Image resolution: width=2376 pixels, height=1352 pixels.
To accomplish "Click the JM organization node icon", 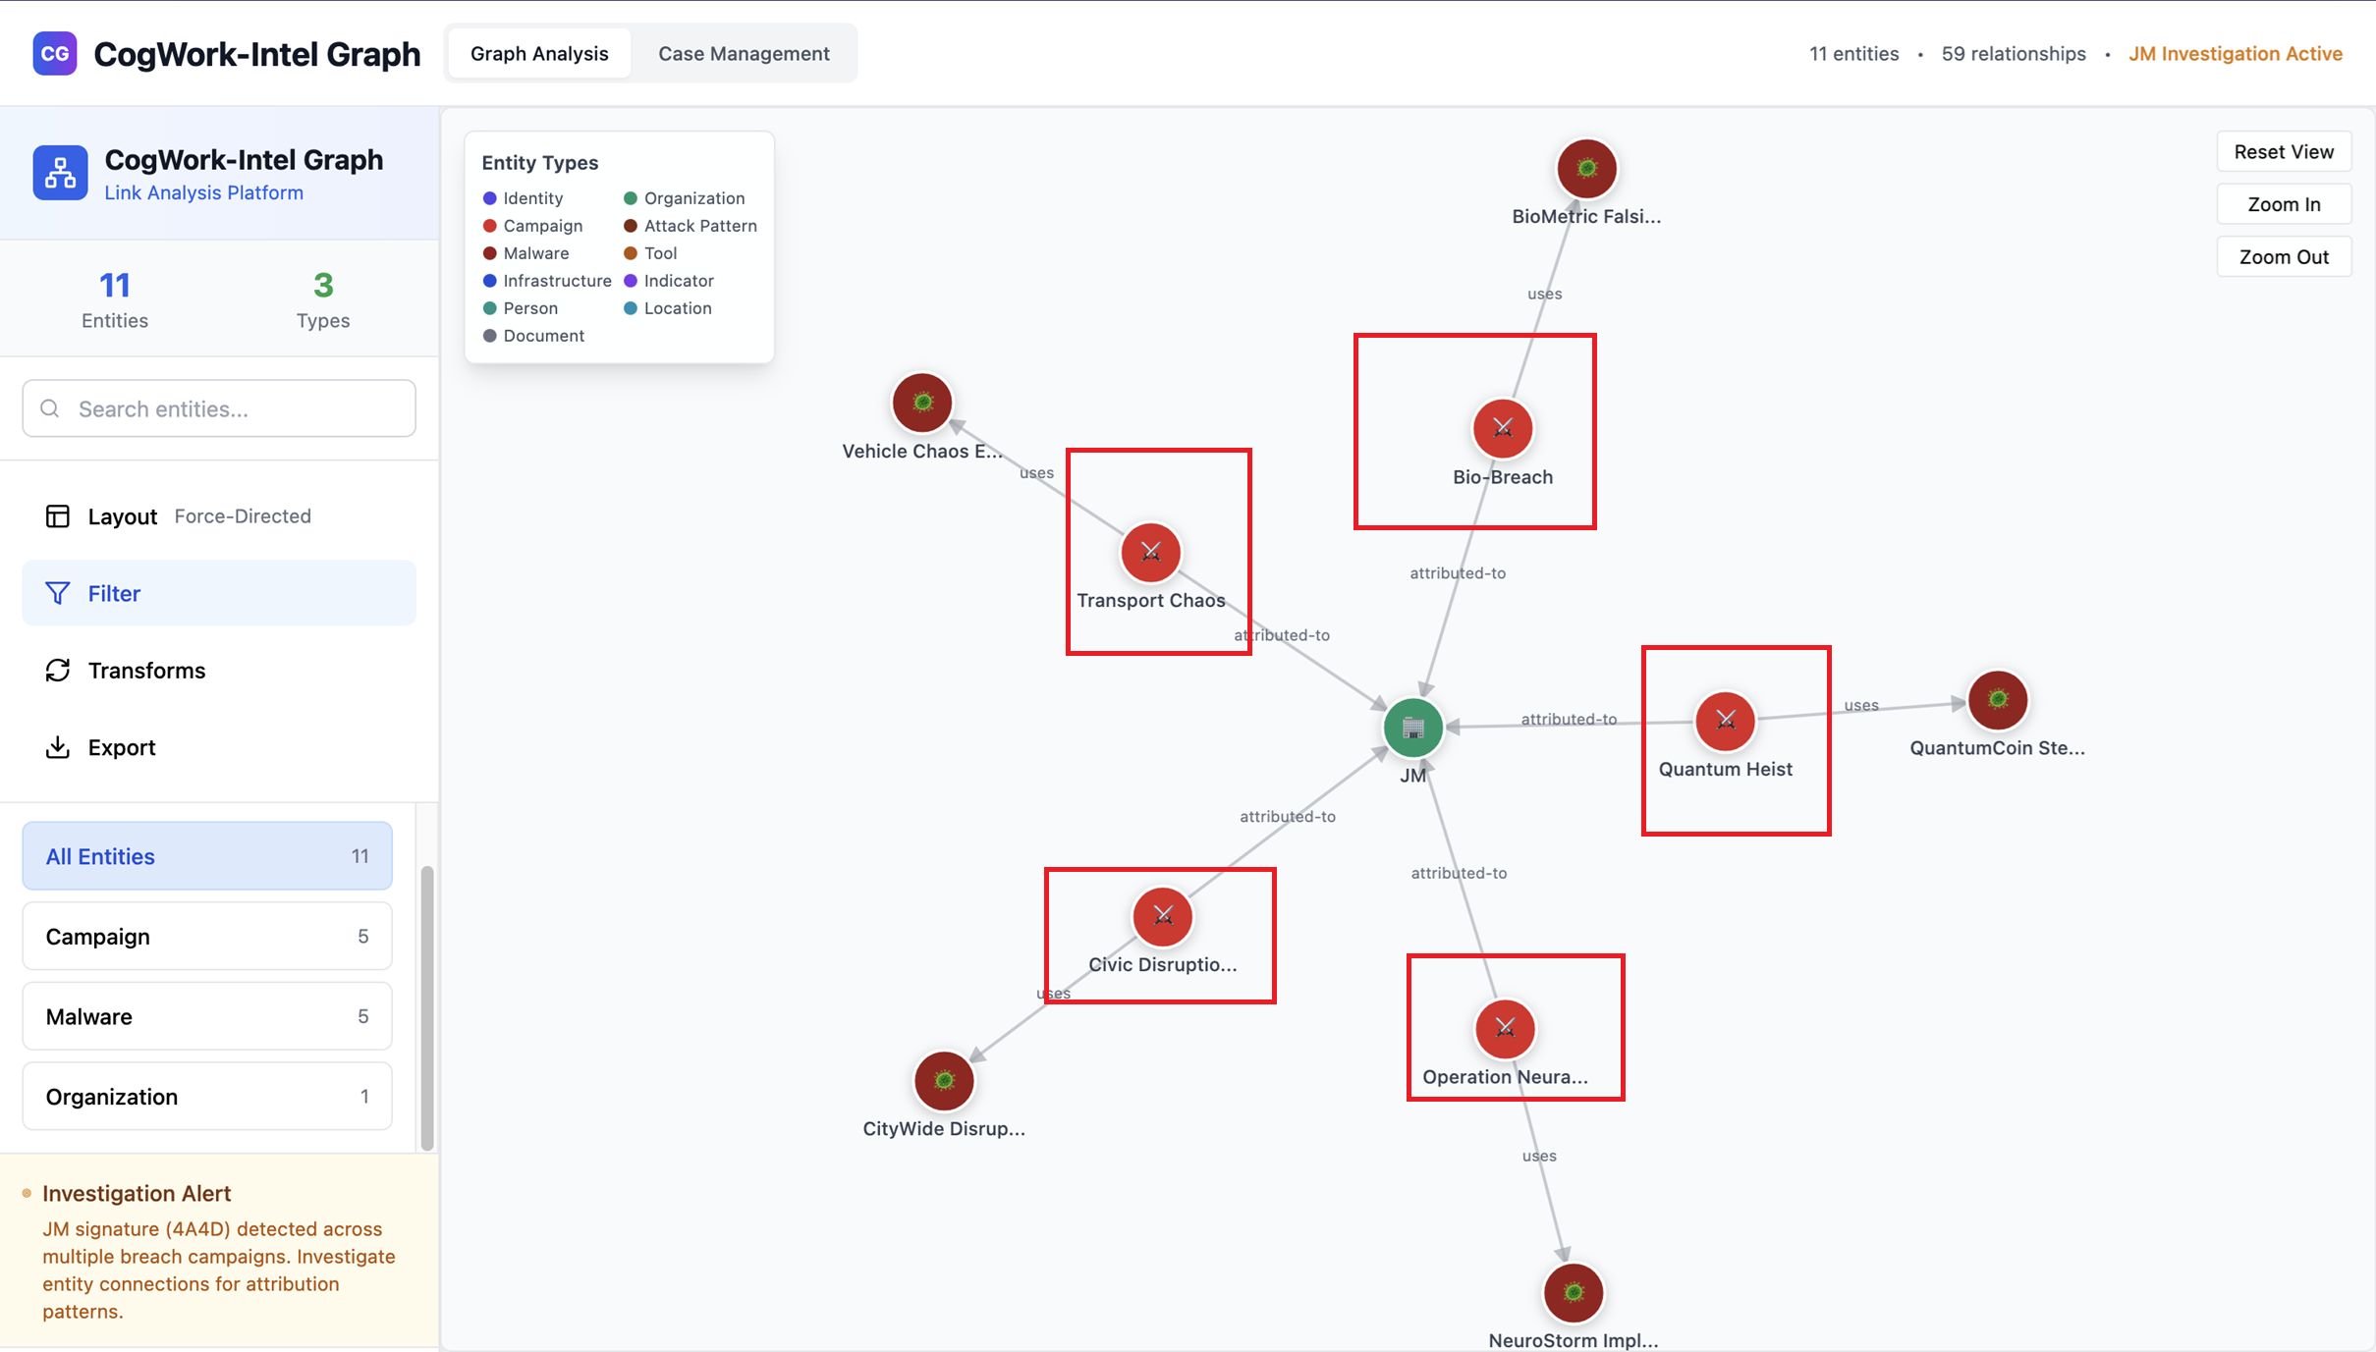I will tap(1412, 728).
